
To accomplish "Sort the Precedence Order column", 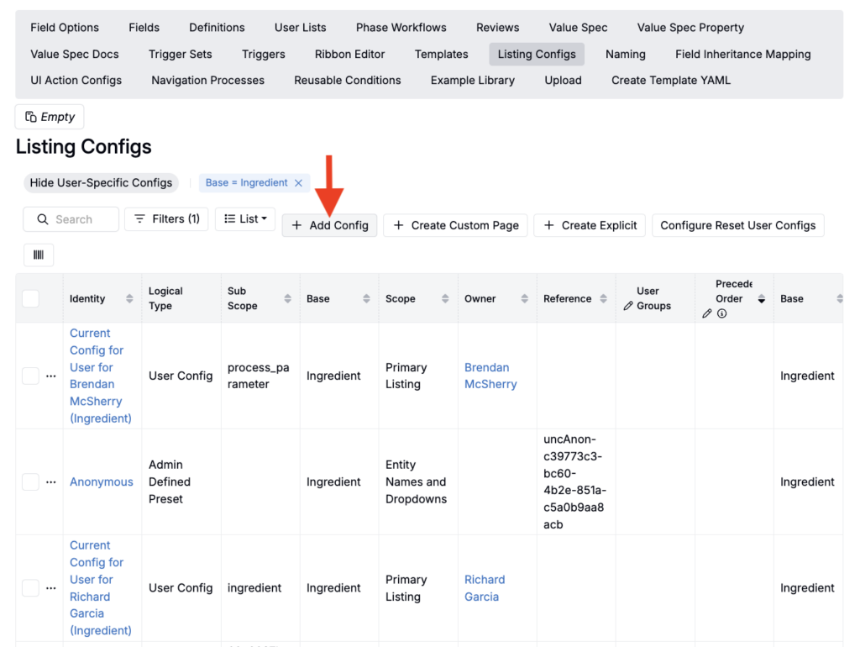I will 762,298.
